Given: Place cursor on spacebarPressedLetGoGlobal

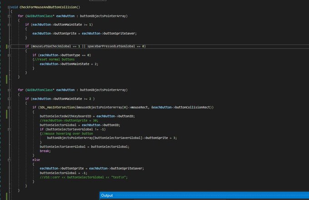Looking at the screenshot, I should click(111, 46).
